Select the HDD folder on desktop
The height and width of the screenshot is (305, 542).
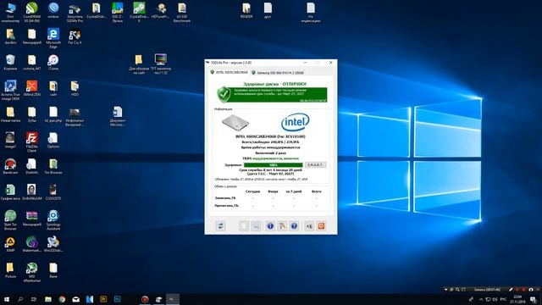(75, 88)
